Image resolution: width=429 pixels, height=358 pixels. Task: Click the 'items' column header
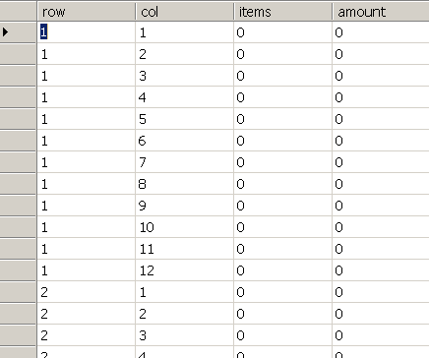click(x=282, y=12)
